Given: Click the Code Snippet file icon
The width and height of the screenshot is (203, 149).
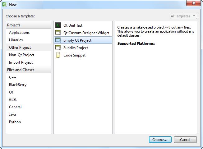Looking at the screenshot, I should click(58, 55).
